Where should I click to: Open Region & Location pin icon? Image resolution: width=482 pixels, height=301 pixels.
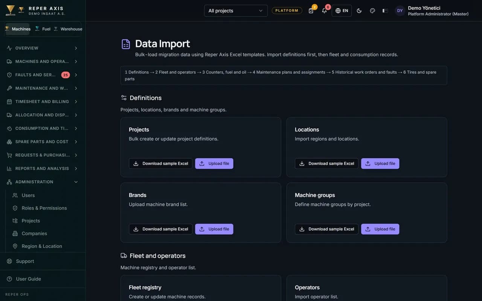click(x=15, y=246)
